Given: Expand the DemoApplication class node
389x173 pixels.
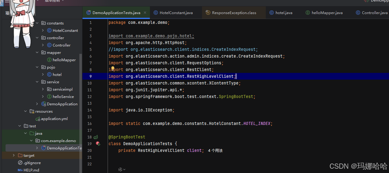Looking at the screenshot, I should (37, 104).
